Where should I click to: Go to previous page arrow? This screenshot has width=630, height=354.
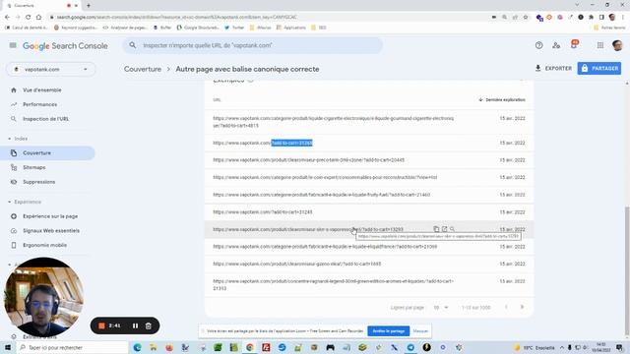[506, 307]
